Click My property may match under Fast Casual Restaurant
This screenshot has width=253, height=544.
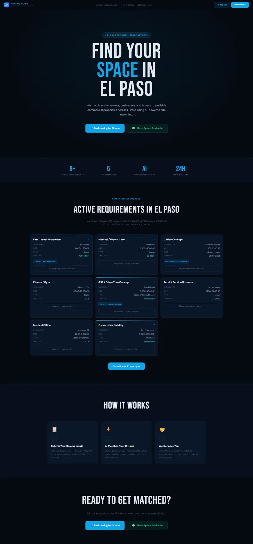pos(61,268)
